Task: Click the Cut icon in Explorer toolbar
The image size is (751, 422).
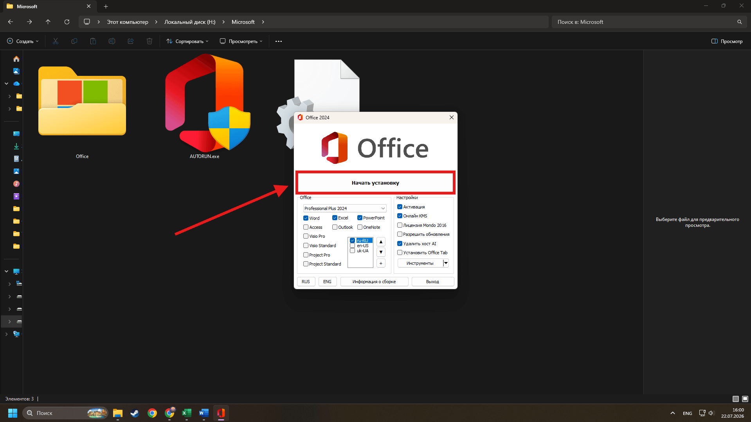Action: point(56,41)
